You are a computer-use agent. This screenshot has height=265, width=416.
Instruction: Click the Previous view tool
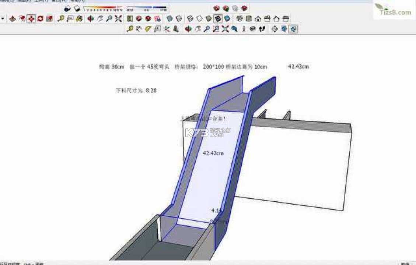click(235, 29)
